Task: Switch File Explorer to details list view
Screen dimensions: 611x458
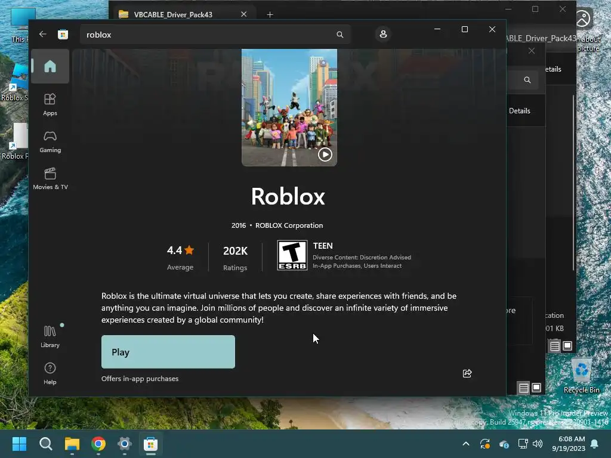Action: tap(524, 388)
